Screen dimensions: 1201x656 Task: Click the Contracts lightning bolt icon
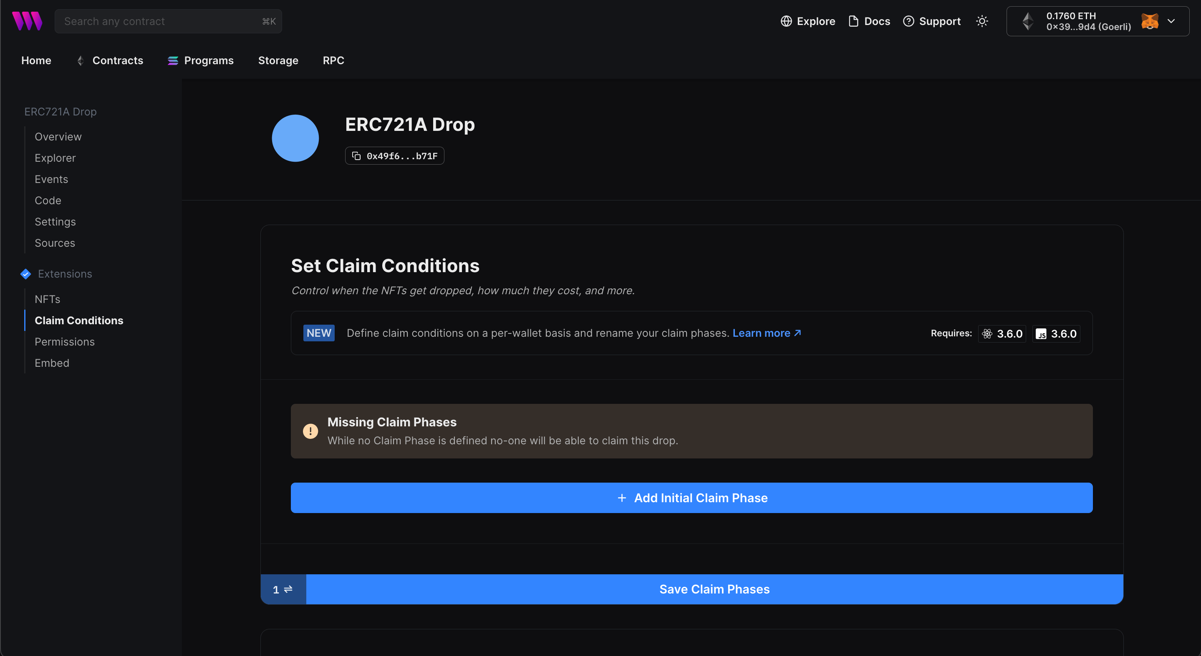[81, 60]
